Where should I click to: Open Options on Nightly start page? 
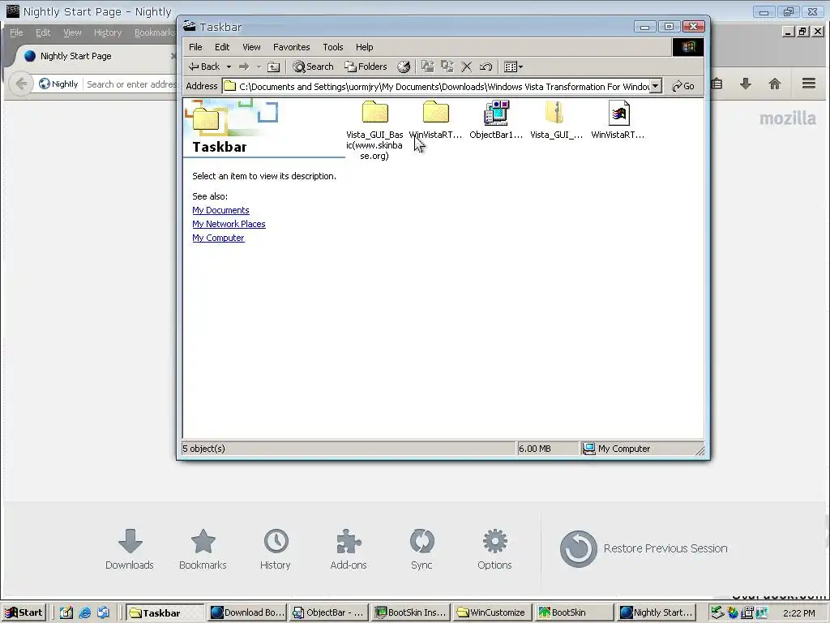[x=495, y=549]
